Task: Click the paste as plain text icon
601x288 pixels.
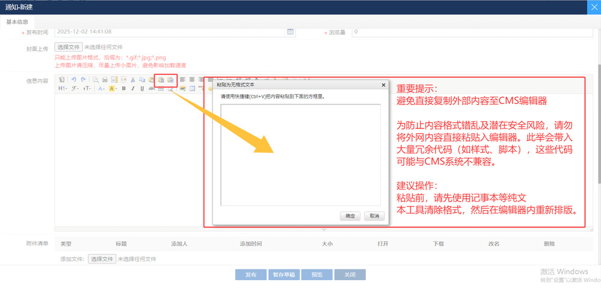Action: (x=161, y=79)
